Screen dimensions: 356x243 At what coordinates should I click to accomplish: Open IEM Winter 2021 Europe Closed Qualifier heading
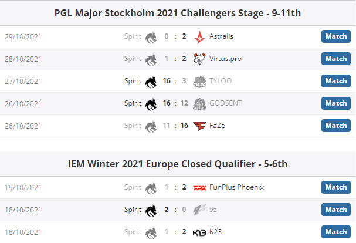click(178, 164)
